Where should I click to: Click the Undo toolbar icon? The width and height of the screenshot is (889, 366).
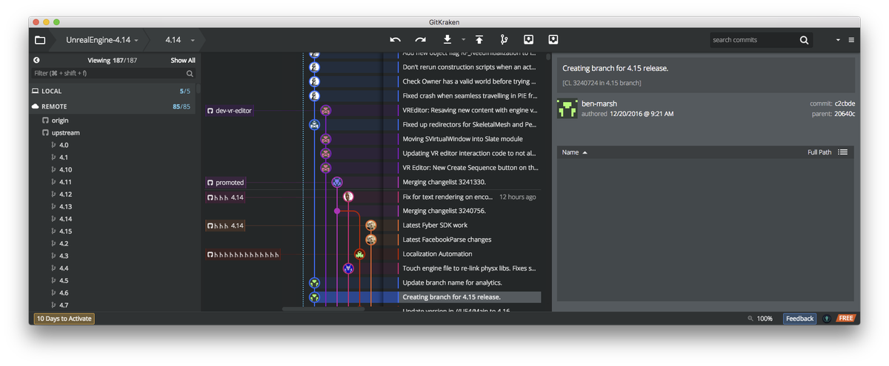[x=395, y=40]
